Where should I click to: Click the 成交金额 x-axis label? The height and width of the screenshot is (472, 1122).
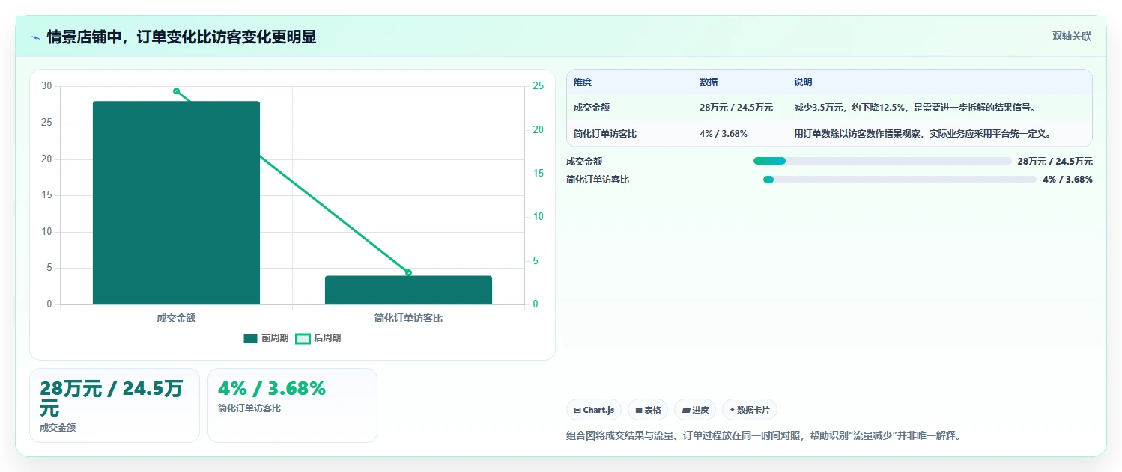click(x=176, y=318)
